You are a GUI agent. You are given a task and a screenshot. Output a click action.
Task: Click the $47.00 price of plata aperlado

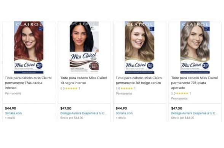coord(177,108)
